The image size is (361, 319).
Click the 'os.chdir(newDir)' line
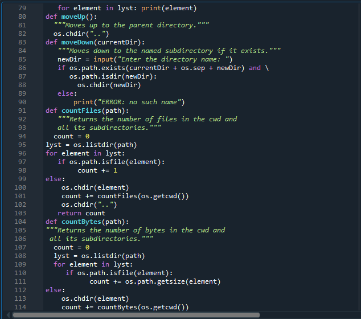tap(109, 85)
